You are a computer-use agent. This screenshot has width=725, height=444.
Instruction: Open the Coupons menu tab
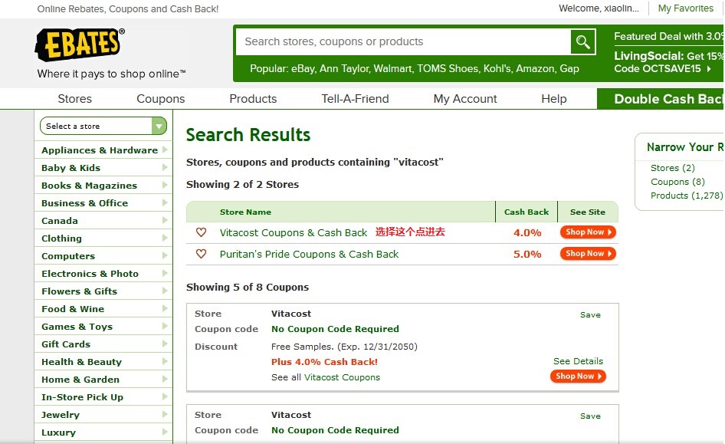[x=160, y=99]
